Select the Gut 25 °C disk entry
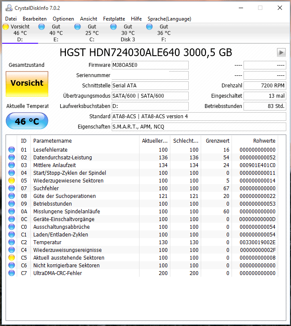This screenshot has height=326, width=291. [92, 33]
